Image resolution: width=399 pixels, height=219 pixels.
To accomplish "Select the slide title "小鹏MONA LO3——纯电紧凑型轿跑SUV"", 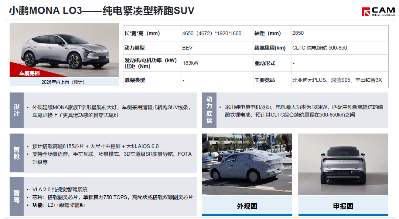I will tap(102, 11).
